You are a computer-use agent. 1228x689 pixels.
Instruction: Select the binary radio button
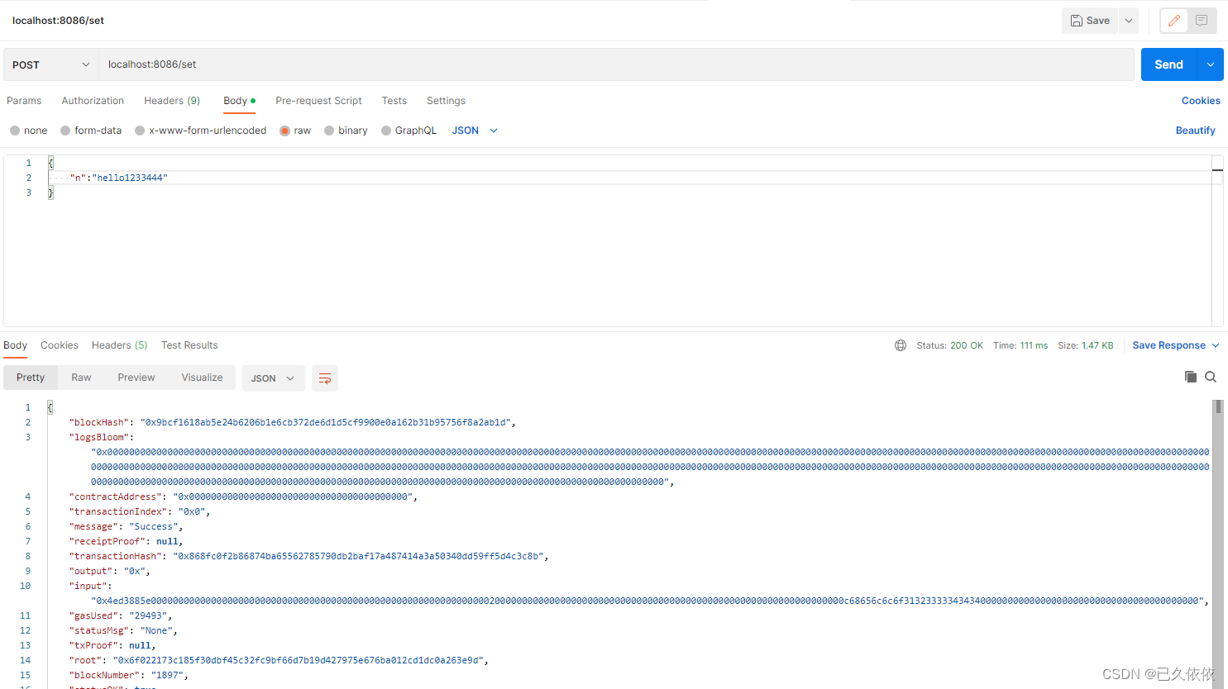tap(329, 131)
